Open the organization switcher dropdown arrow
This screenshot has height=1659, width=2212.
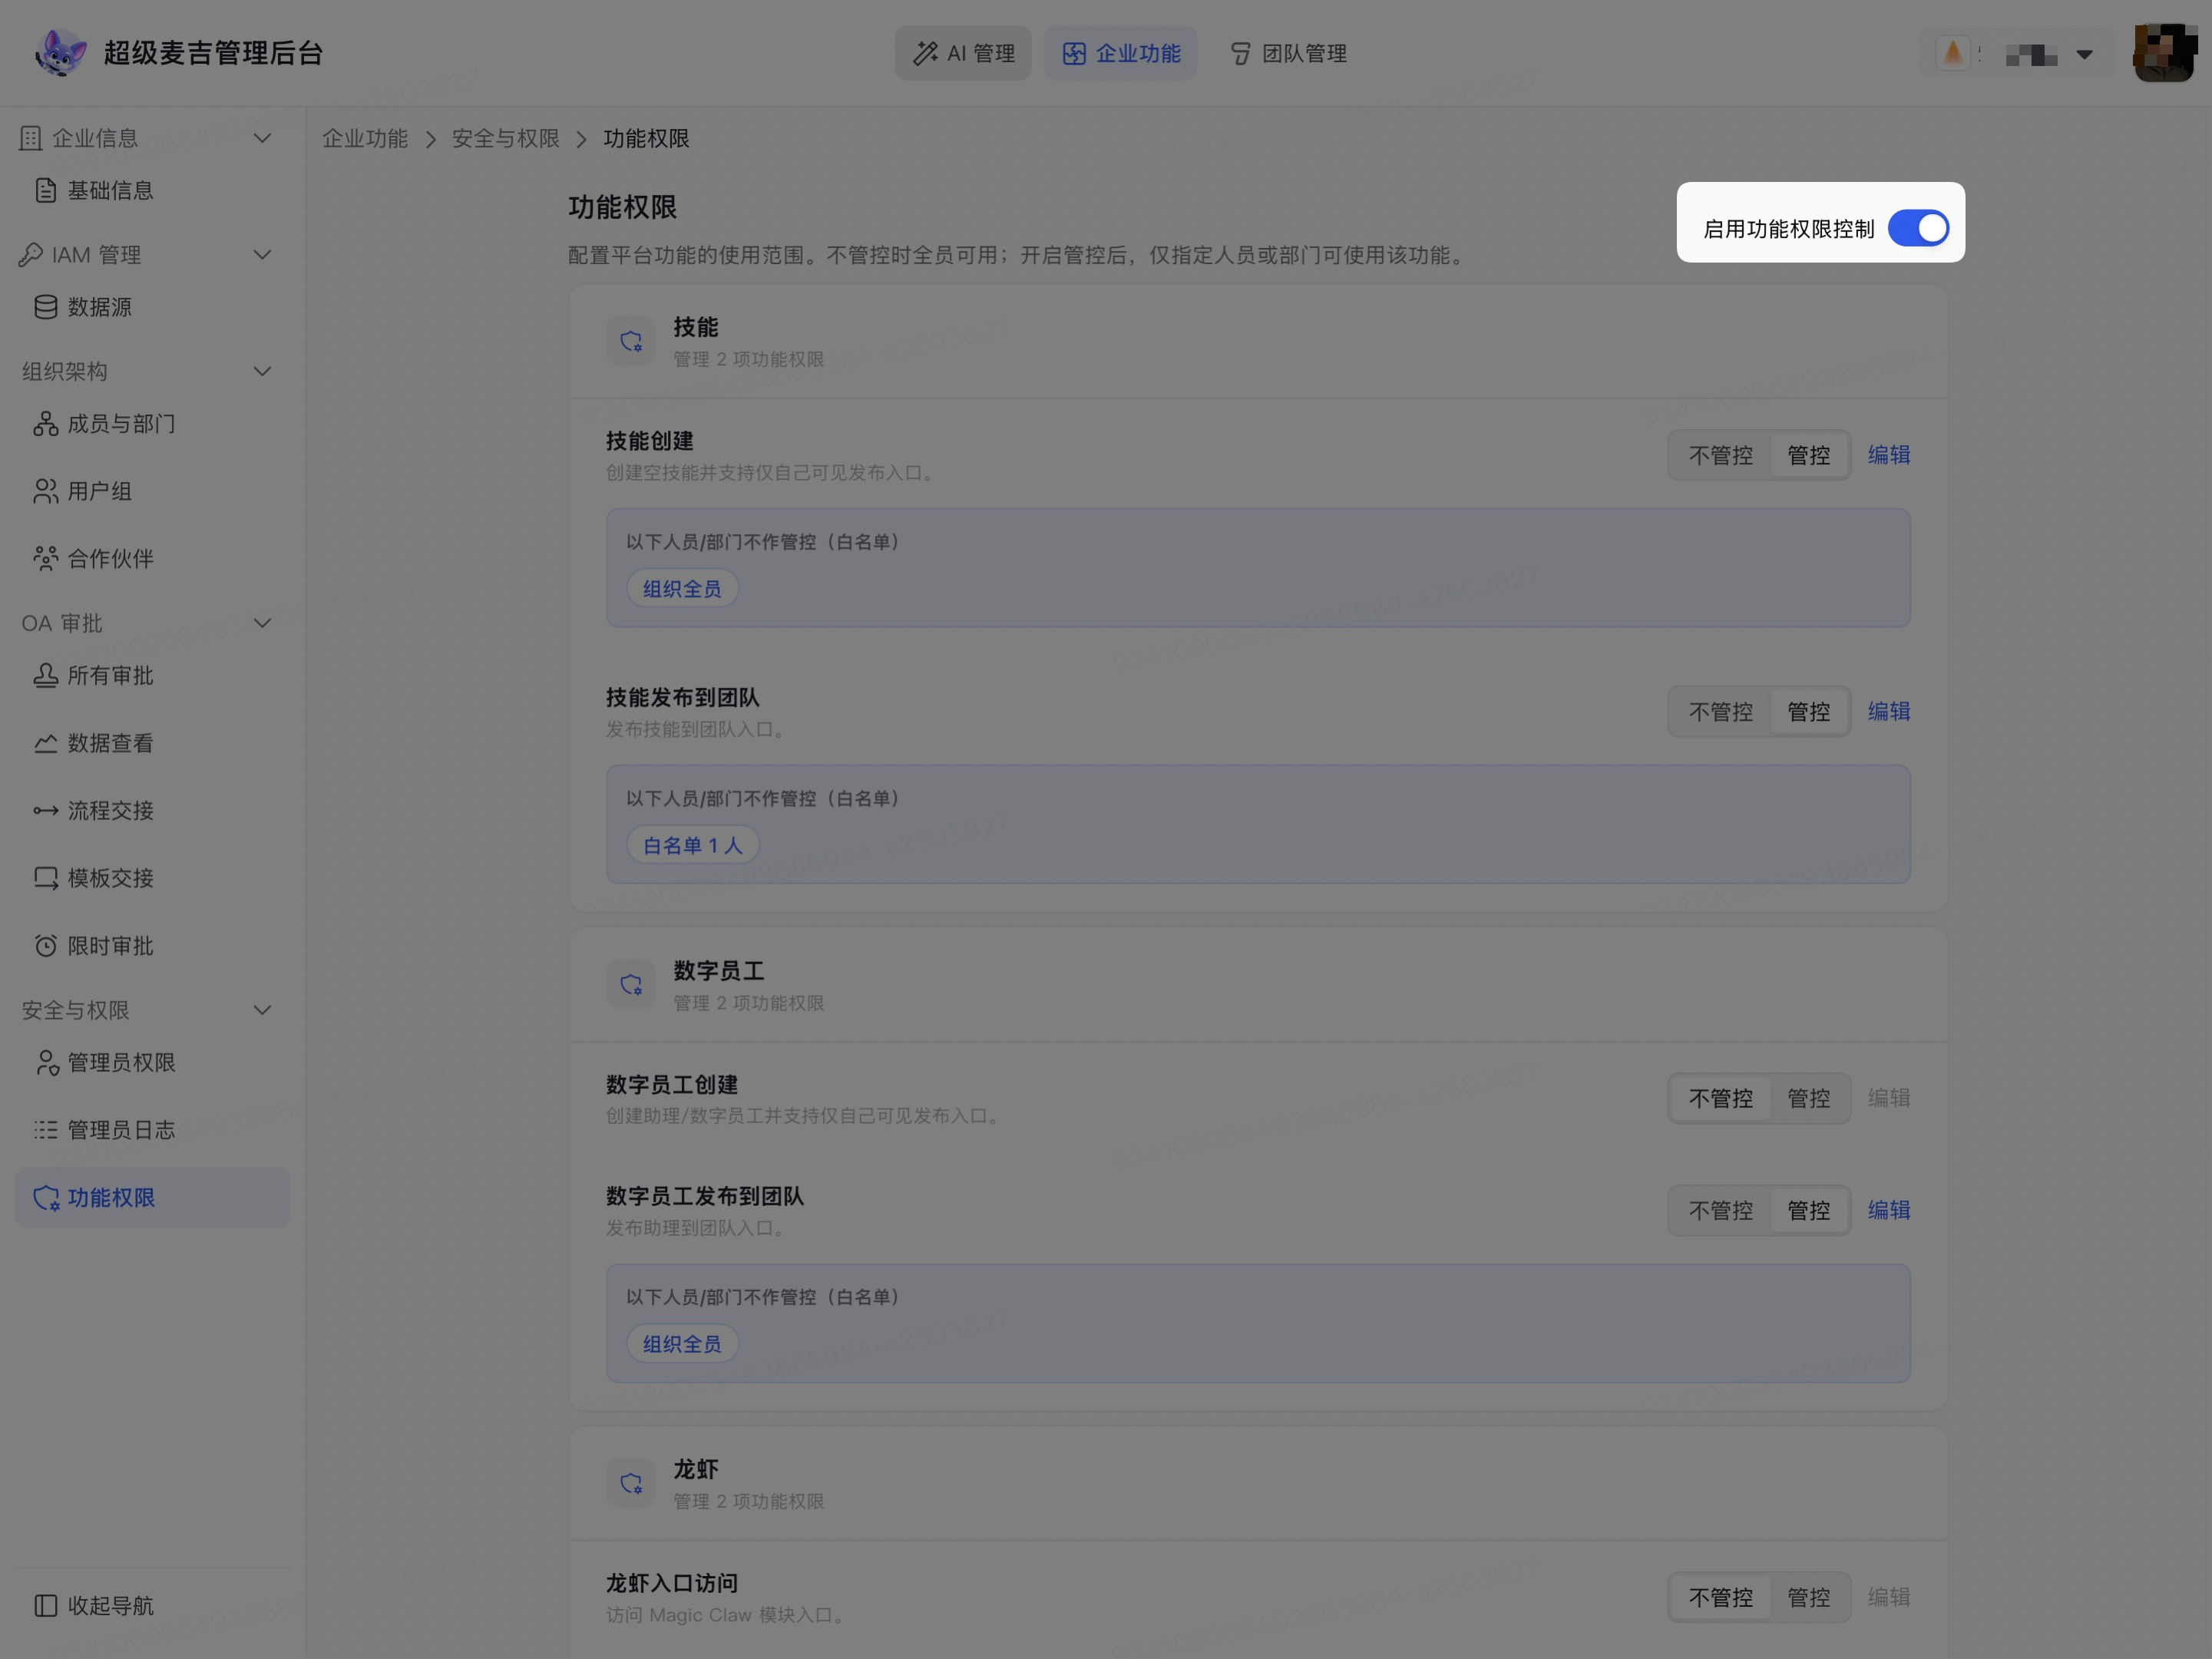pos(2084,54)
